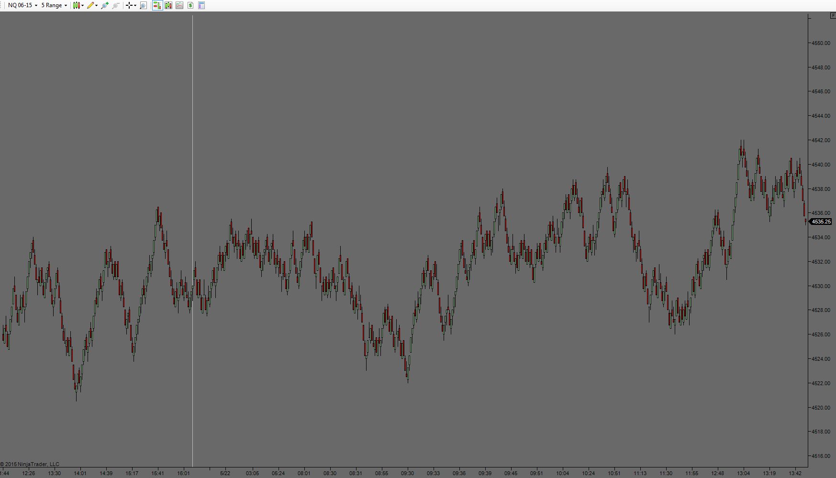The image size is (836, 478).
Task: Expand the arrow beside the pencil icon
Action: (x=97, y=6)
